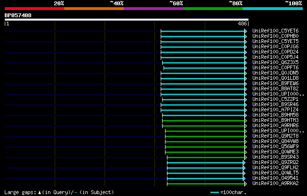Image resolution: width=307 pixels, height=196 pixels.
Task: Click the green alignment bar for Q9M2T8
Action: pos(205,137)
